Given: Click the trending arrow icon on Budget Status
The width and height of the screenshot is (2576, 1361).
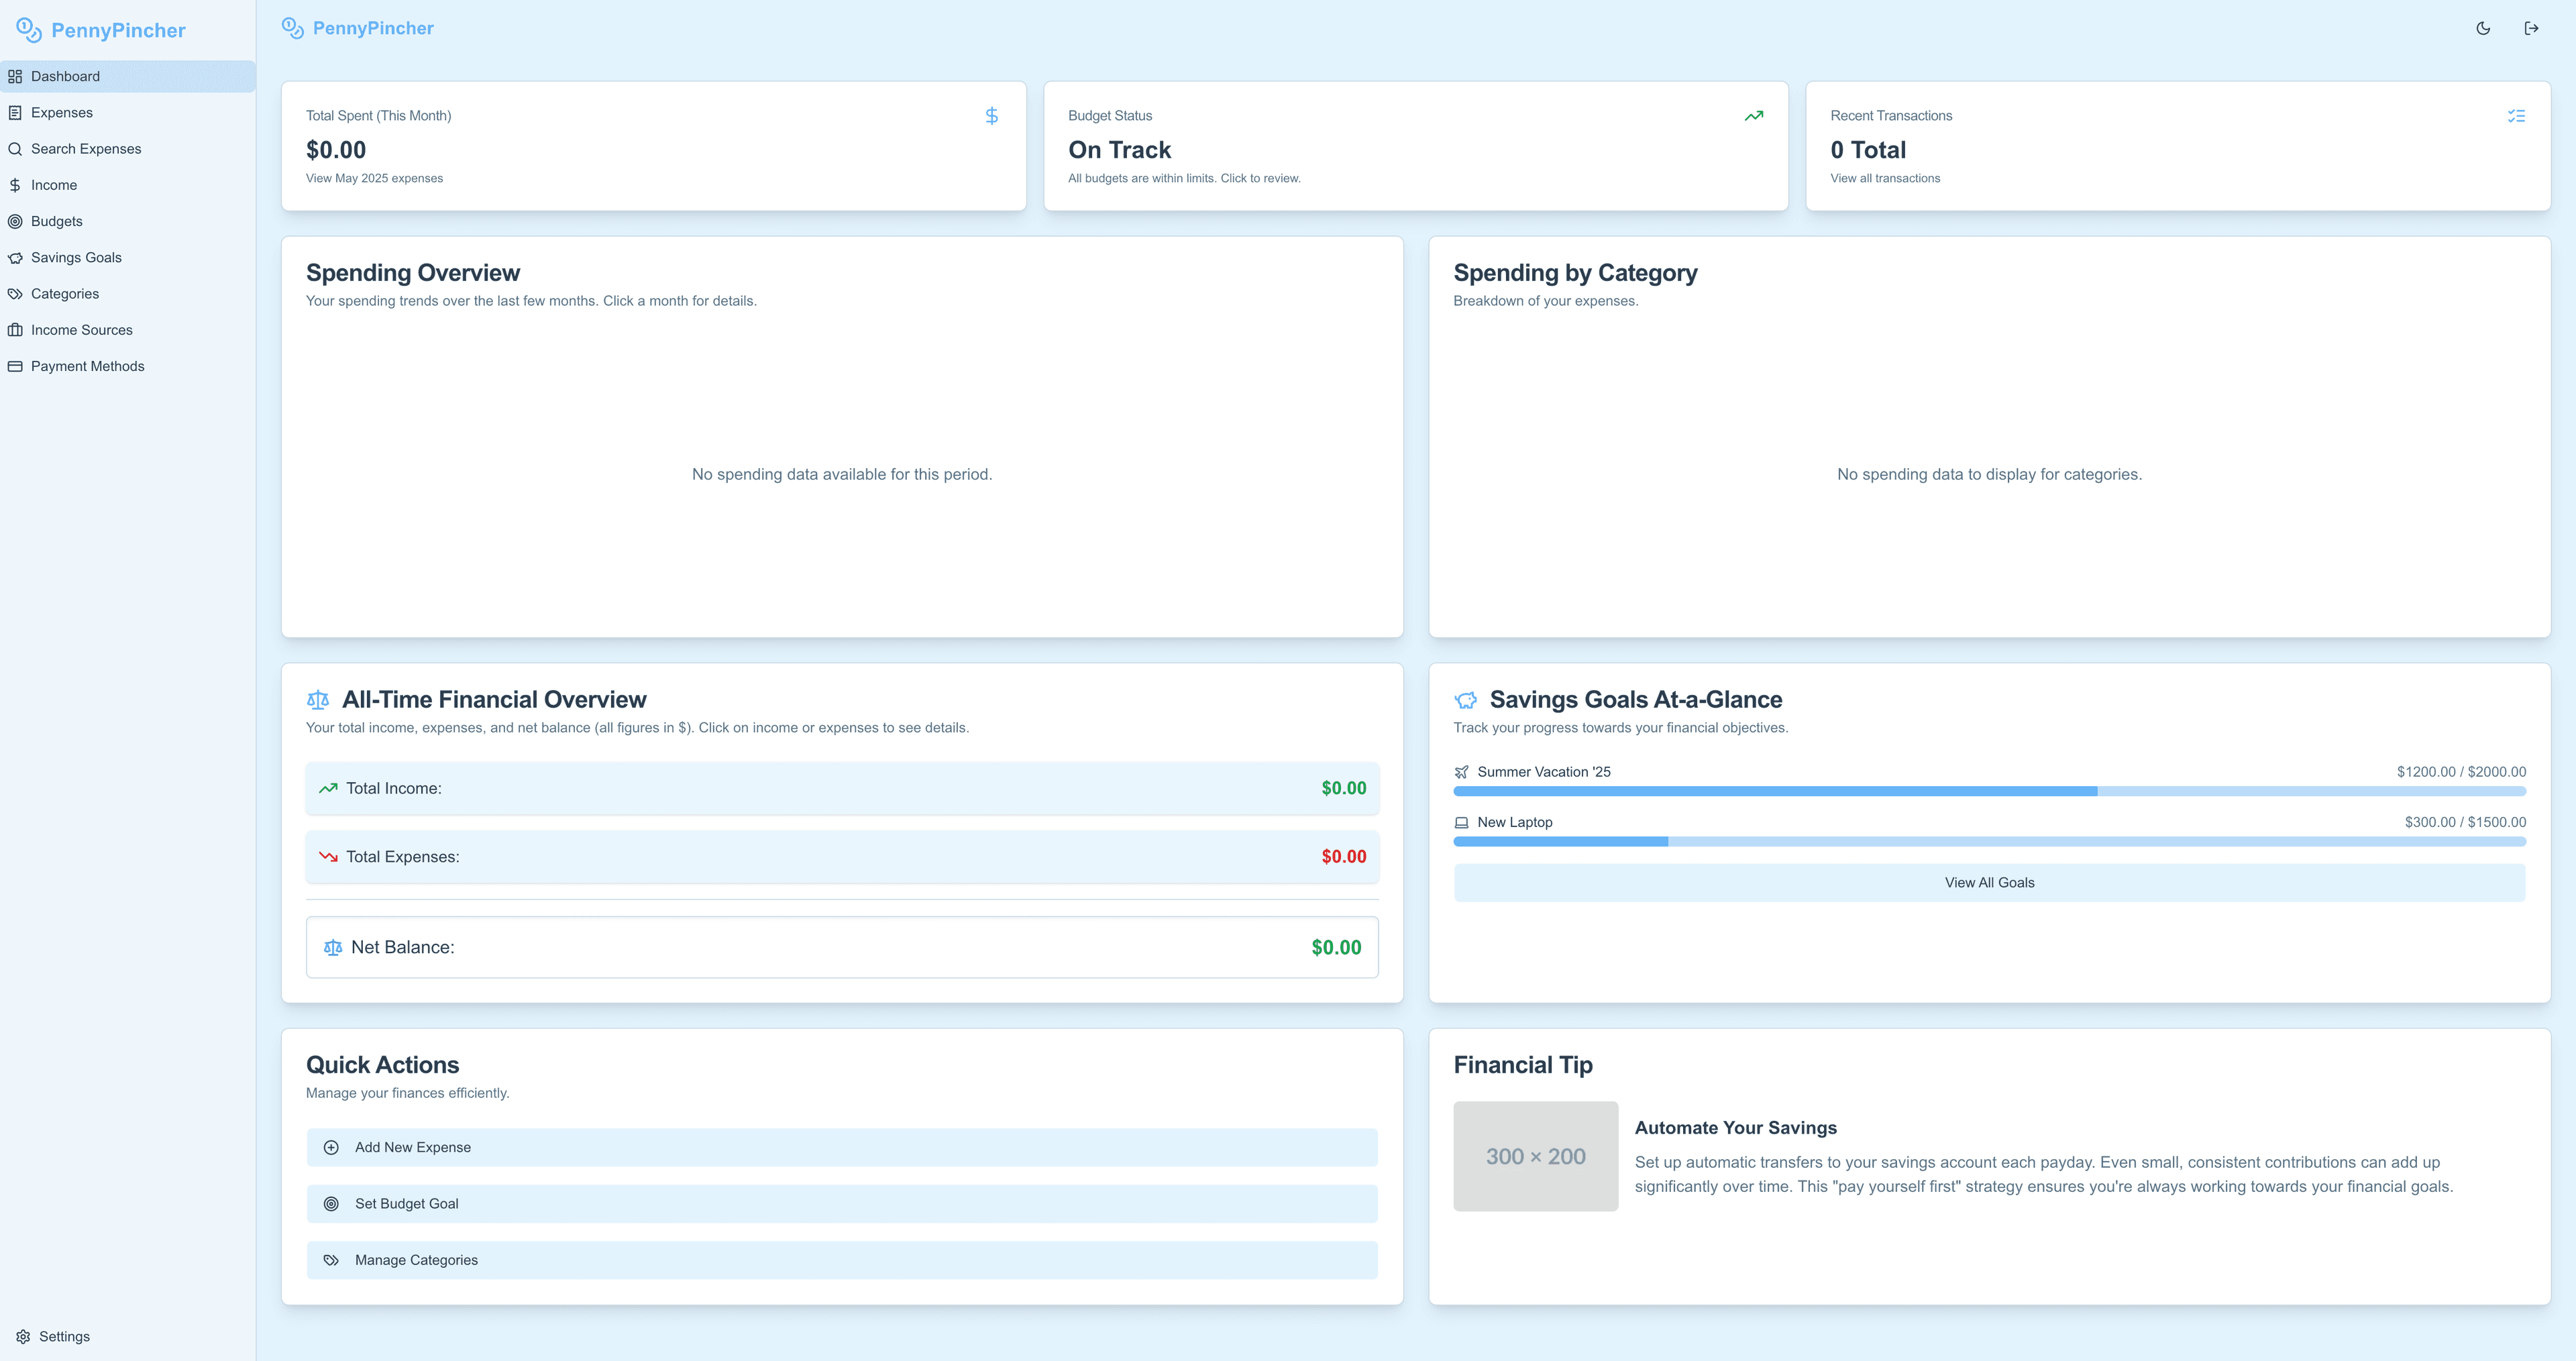Looking at the screenshot, I should point(1753,116).
